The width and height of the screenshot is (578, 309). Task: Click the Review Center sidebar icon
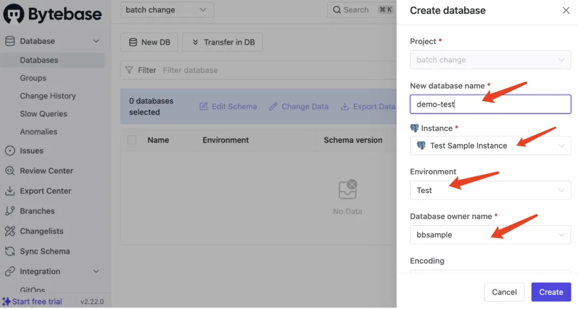(x=10, y=171)
